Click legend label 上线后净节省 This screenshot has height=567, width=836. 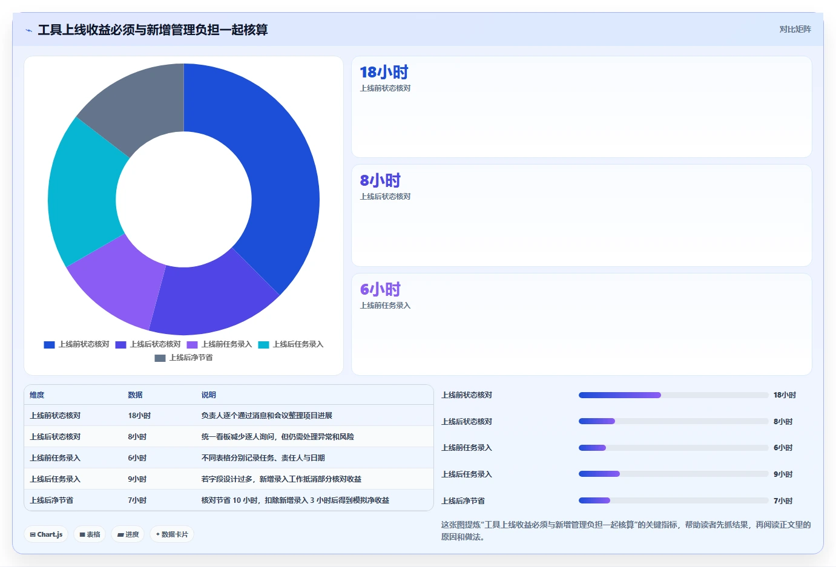coord(191,358)
